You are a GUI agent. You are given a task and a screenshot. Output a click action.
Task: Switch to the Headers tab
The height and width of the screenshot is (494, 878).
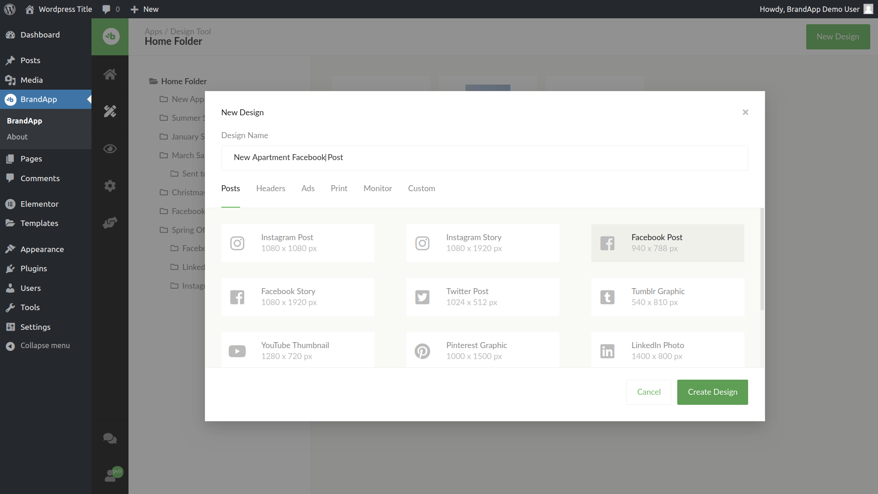click(270, 188)
